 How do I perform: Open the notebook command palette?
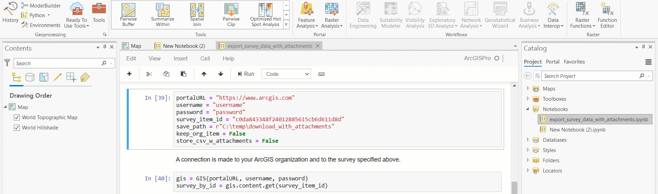coord(321,74)
